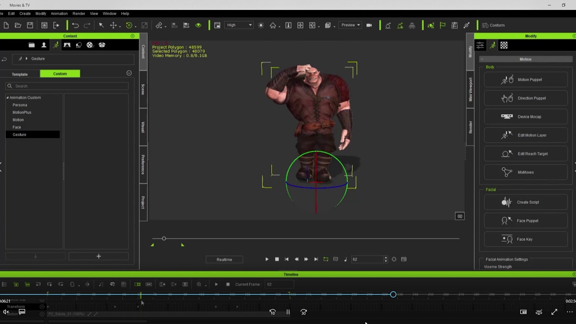Click the Realtime button

[224, 260]
